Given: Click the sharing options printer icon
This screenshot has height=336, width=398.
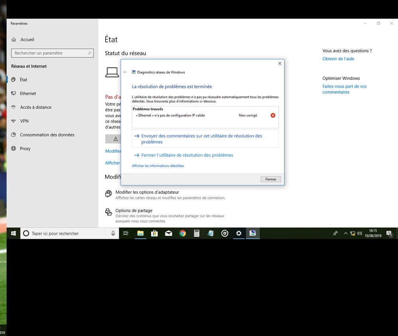Looking at the screenshot, I should 108,212.
